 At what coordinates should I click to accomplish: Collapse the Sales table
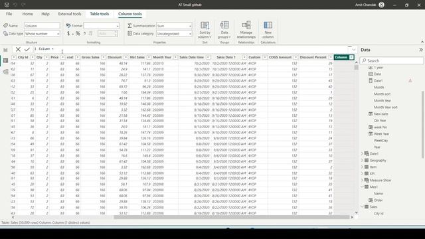(362, 206)
